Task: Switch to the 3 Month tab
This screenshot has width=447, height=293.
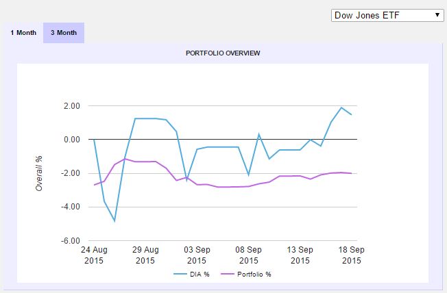Action: click(63, 33)
